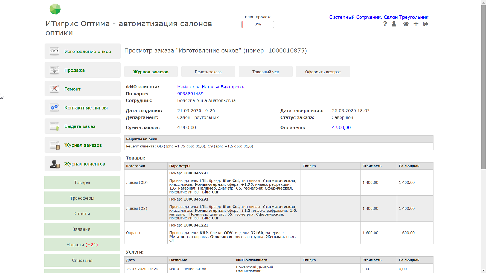Go to home via house icon
486x273 pixels.
[x=406, y=24]
